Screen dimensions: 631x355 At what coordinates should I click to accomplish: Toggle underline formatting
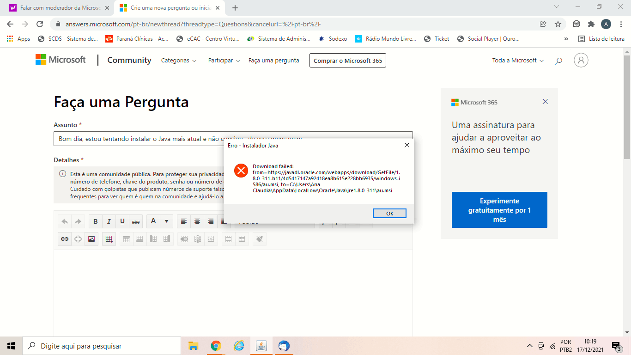[x=122, y=221]
